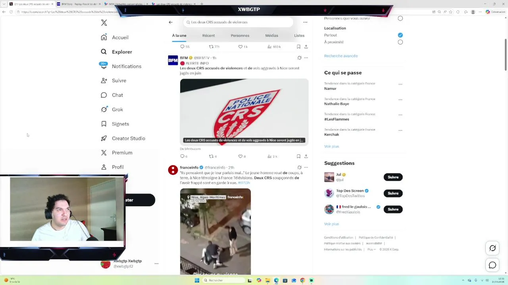This screenshot has width=508, height=285.
Task: Click into the search field
Action: (x=238, y=22)
